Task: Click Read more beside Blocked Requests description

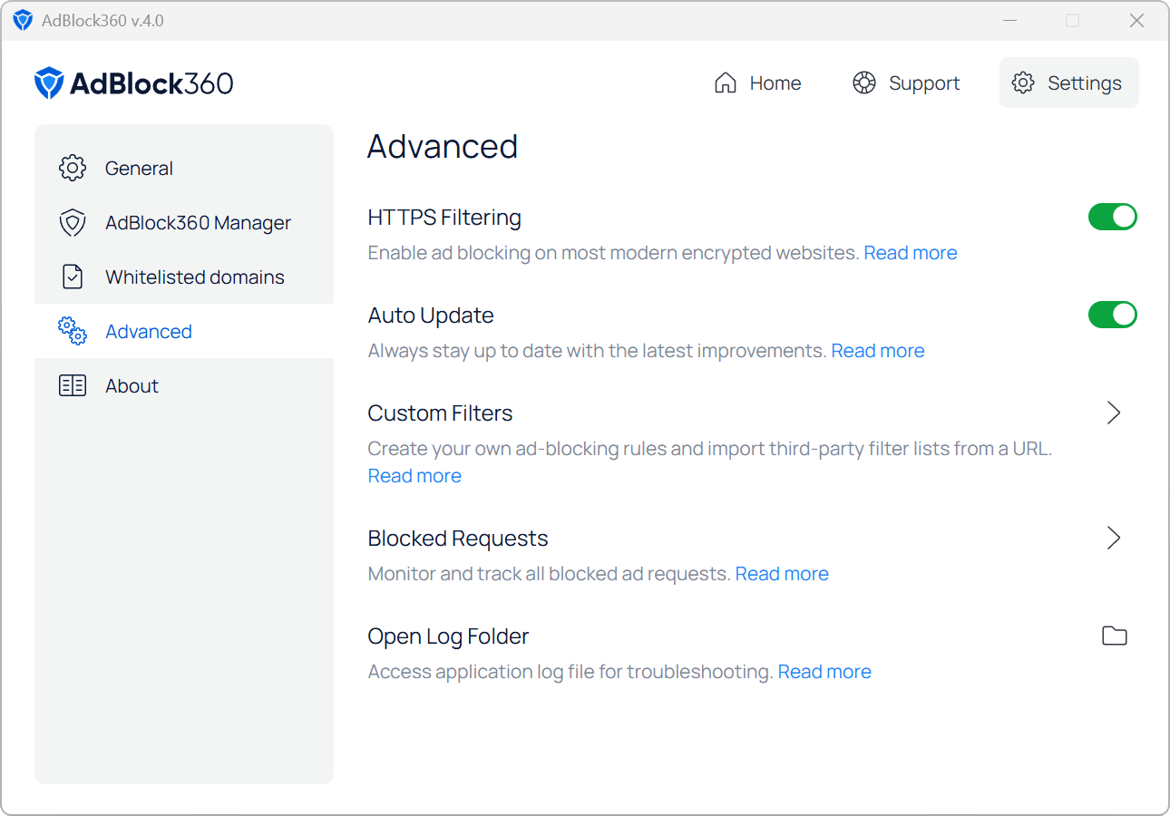Action: 781,574
